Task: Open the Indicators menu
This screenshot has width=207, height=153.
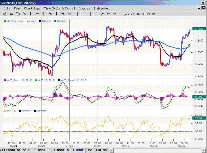Action: pos(102,8)
